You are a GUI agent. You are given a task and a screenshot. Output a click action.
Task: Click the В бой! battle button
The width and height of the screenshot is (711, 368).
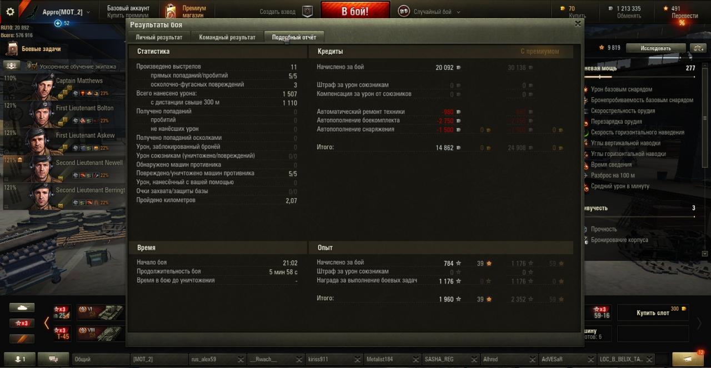[x=355, y=11]
